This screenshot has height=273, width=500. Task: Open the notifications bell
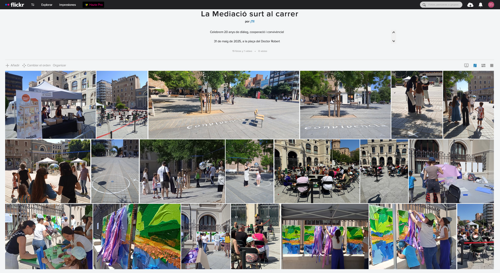click(480, 5)
